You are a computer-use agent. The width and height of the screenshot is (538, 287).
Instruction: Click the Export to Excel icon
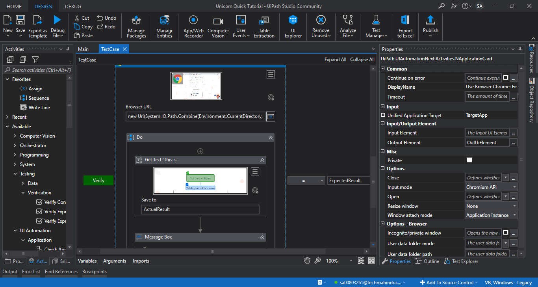pyautogui.click(x=405, y=26)
